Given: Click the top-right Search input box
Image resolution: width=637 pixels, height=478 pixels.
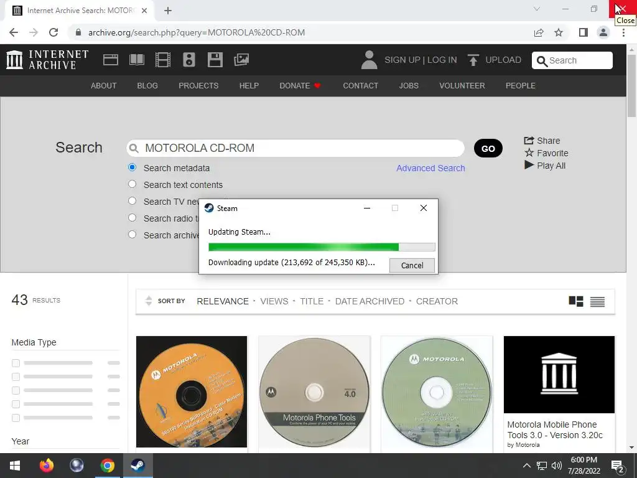Looking at the screenshot, I should pos(572,60).
